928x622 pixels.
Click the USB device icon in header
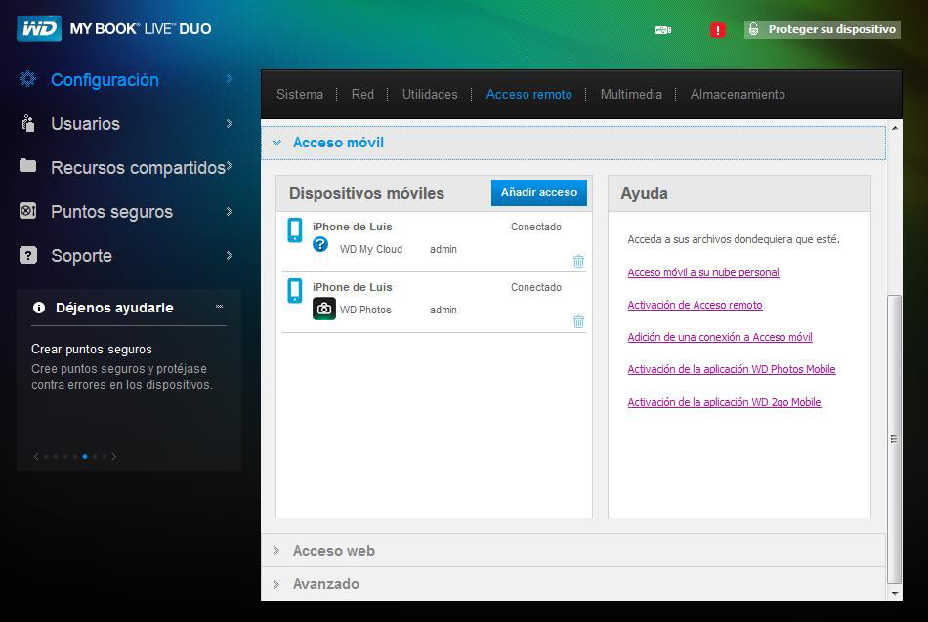coord(663,30)
